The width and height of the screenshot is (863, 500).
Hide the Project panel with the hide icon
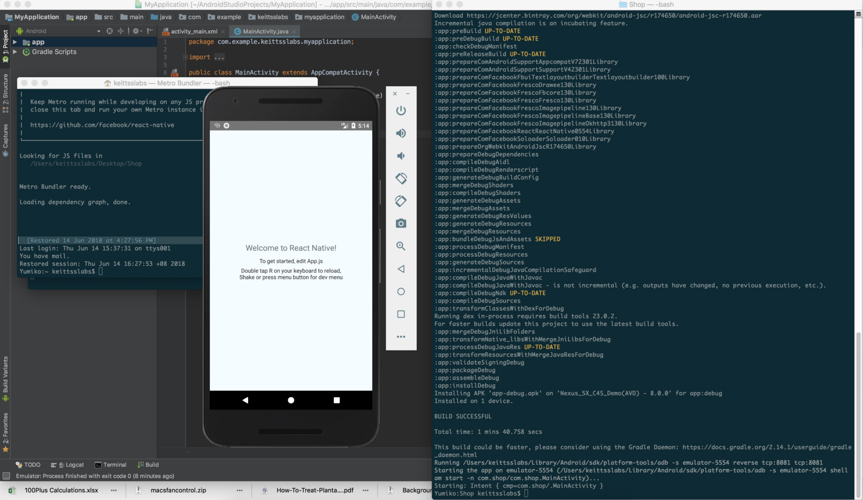[150, 31]
